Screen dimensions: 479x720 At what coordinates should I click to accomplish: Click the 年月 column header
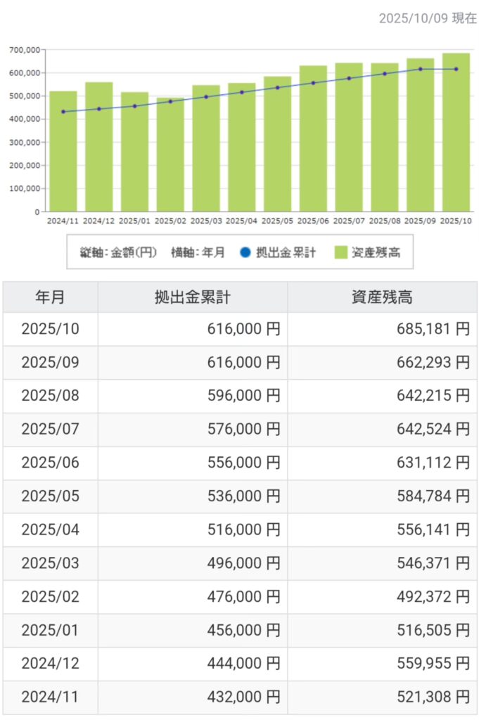(x=50, y=297)
